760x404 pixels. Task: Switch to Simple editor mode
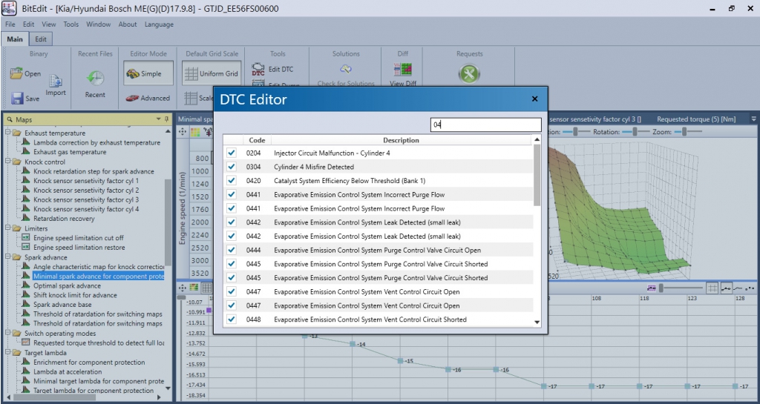(x=148, y=73)
